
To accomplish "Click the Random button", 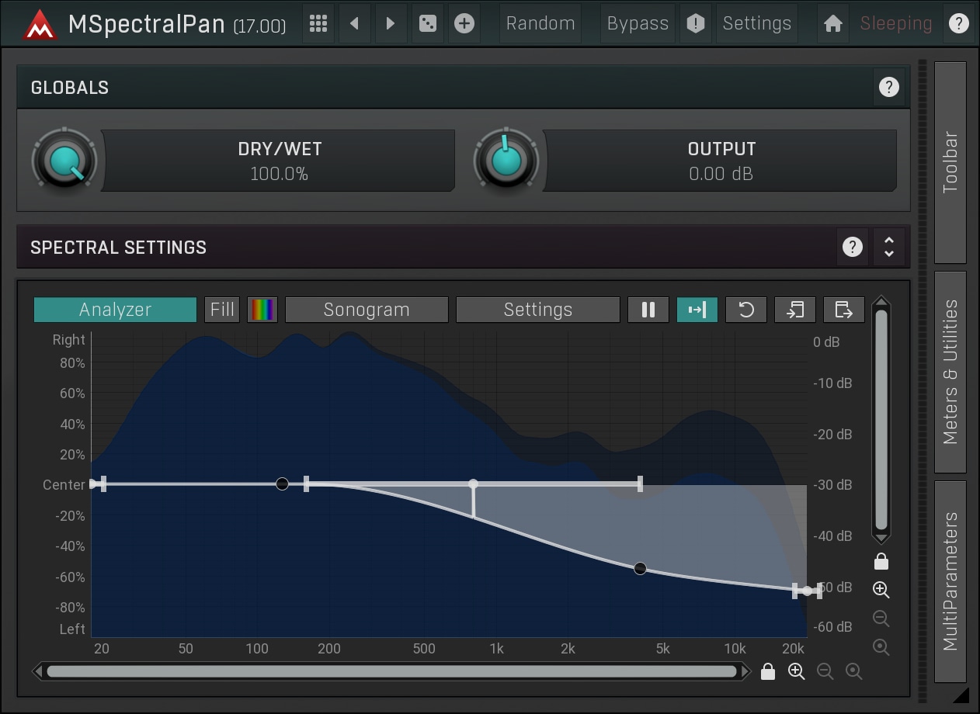I will point(540,23).
